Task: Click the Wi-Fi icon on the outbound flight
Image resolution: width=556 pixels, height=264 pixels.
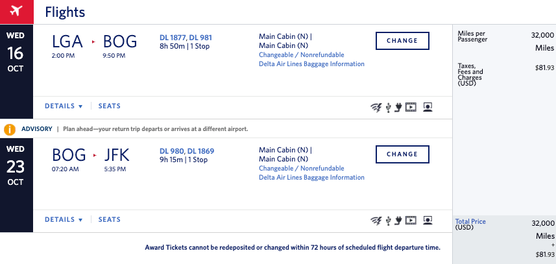Action: click(x=376, y=107)
